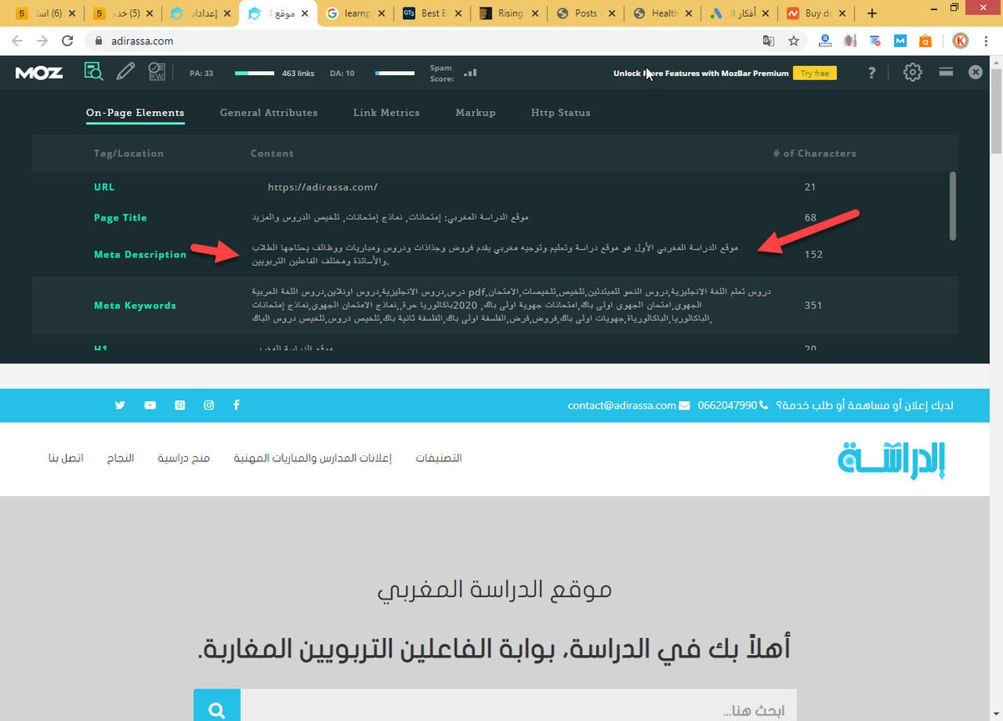Open التصنيفات menu item
Screen dimensions: 1003x721
(x=439, y=458)
